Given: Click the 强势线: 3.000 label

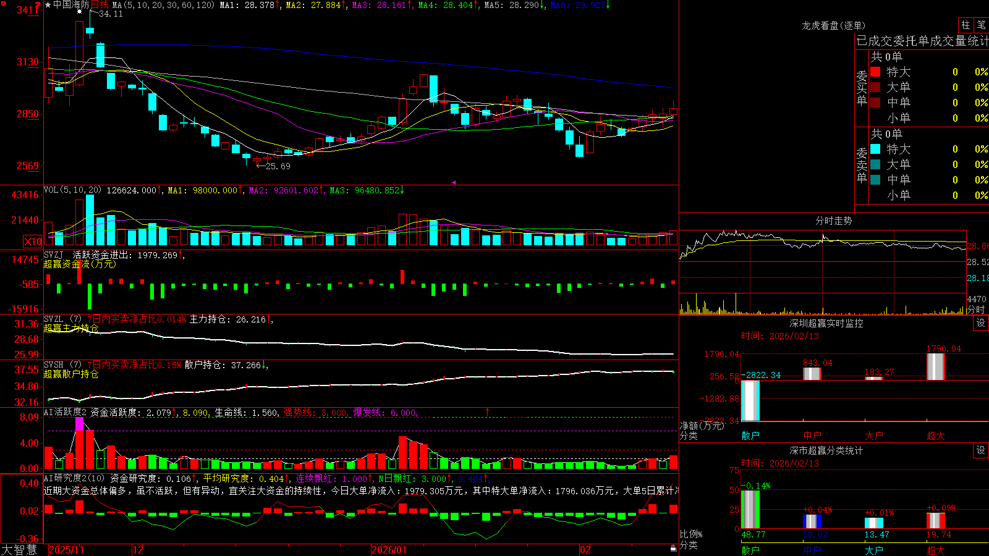Looking at the screenshot, I should coord(316,412).
